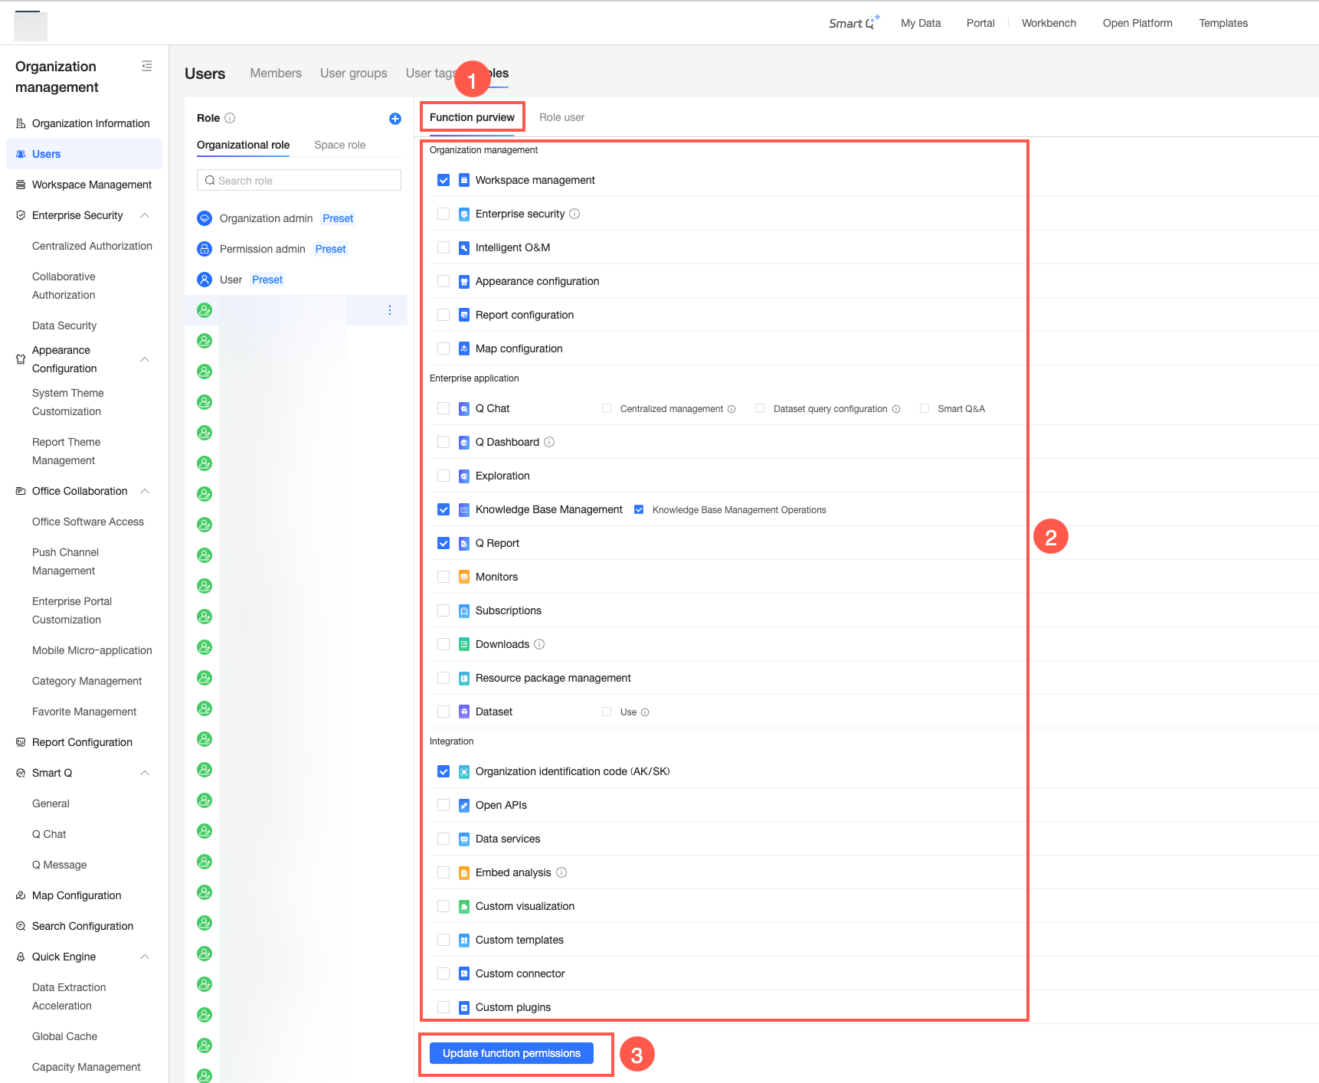Enable the Custom plugins checkbox

[443, 1007]
